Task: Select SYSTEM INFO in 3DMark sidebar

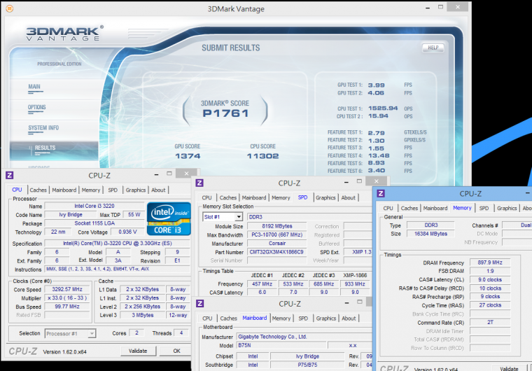Action: (43, 128)
